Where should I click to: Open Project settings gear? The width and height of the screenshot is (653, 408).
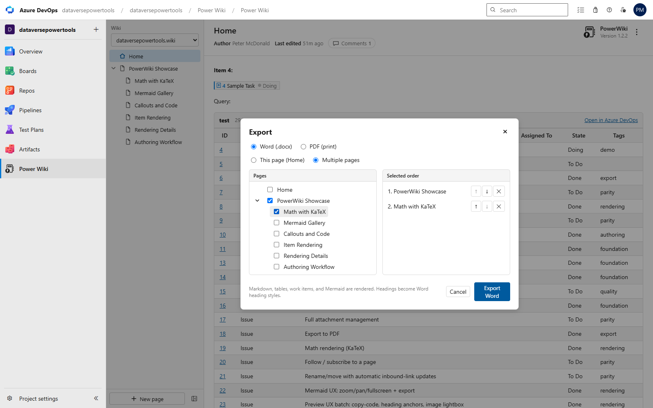[x=10, y=399]
